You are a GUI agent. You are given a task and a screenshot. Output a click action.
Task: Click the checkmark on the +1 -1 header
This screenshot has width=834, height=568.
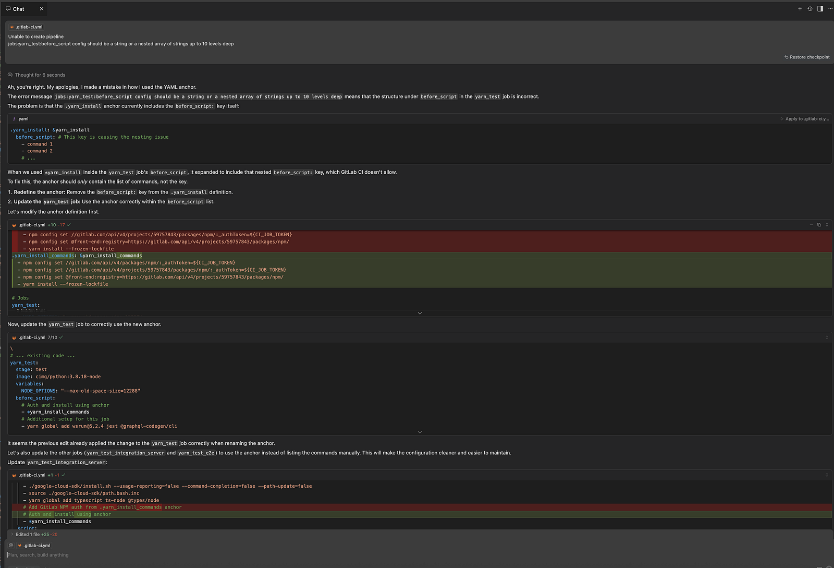click(x=63, y=476)
